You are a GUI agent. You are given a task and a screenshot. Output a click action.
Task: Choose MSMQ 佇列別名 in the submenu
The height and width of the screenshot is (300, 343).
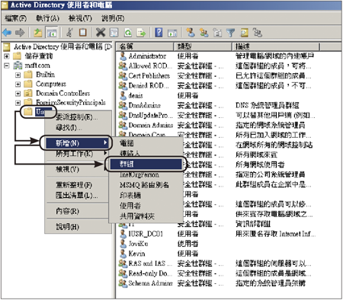click(146, 185)
